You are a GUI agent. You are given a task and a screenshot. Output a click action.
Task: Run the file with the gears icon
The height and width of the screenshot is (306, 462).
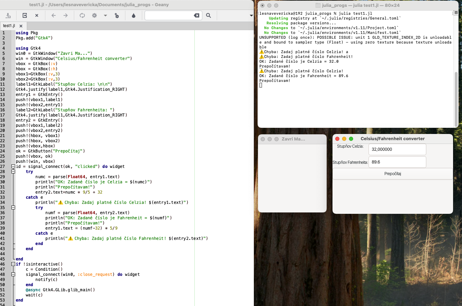pos(117,15)
